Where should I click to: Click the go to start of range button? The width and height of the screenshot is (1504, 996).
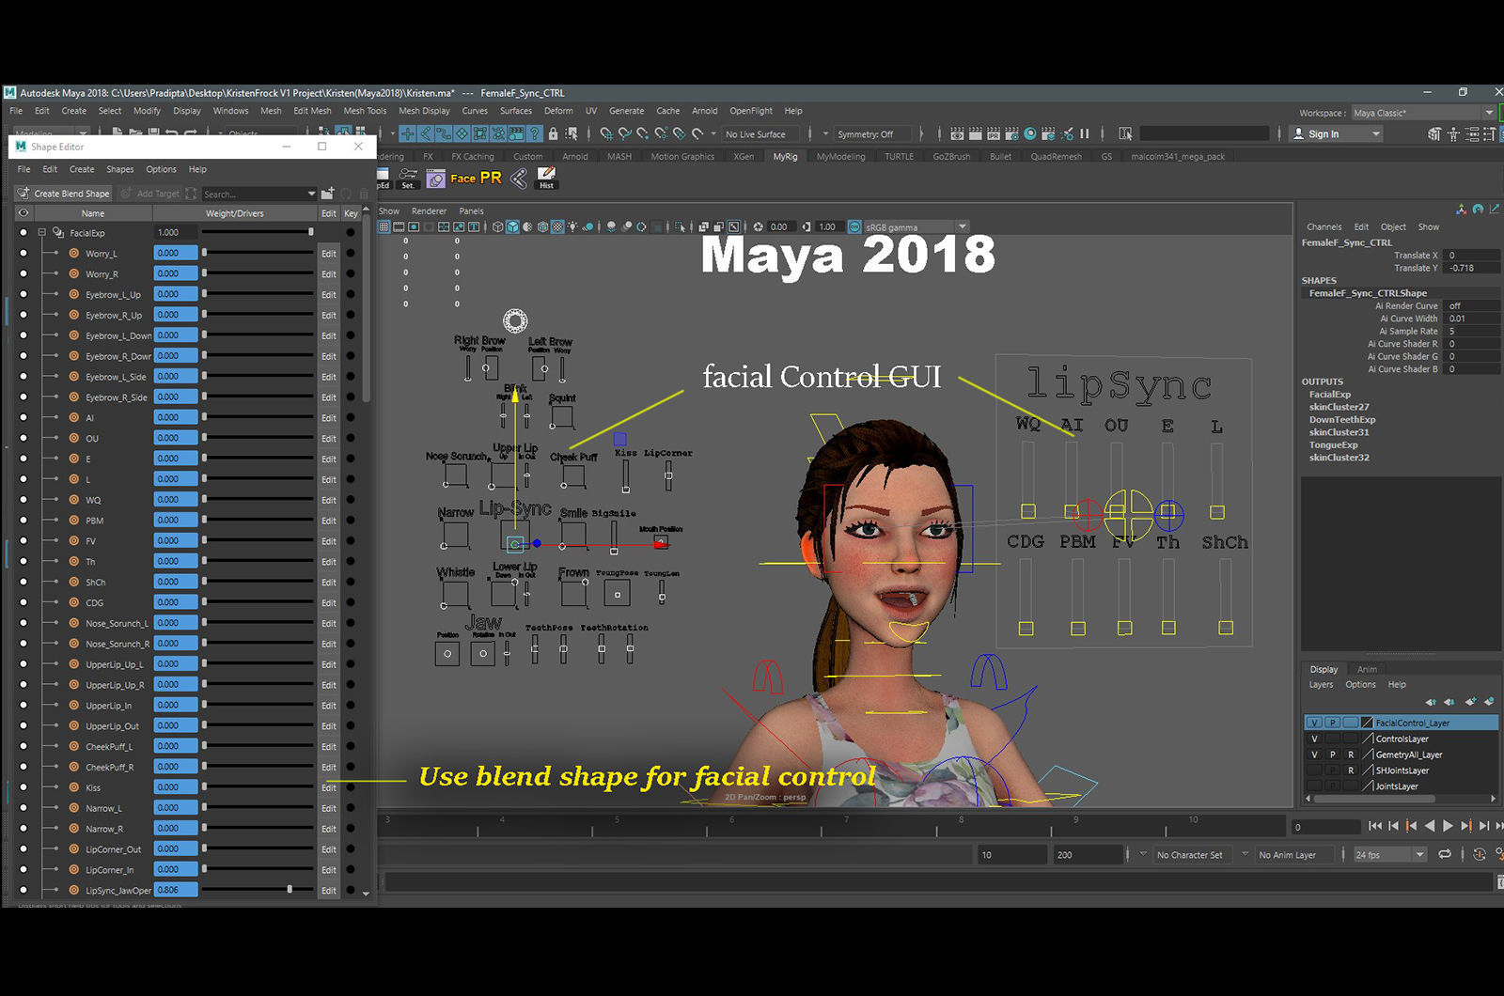(x=1375, y=826)
